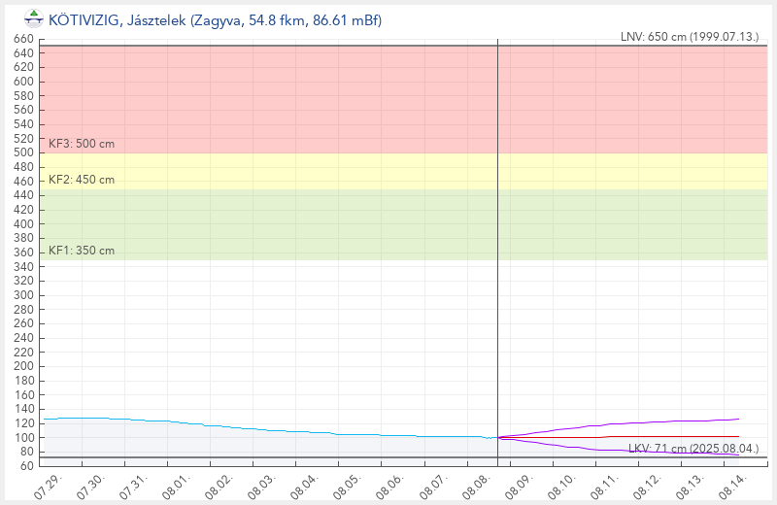Click the yellow second-degree alert zone
This screenshot has height=505, width=777.
pos(403,171)
